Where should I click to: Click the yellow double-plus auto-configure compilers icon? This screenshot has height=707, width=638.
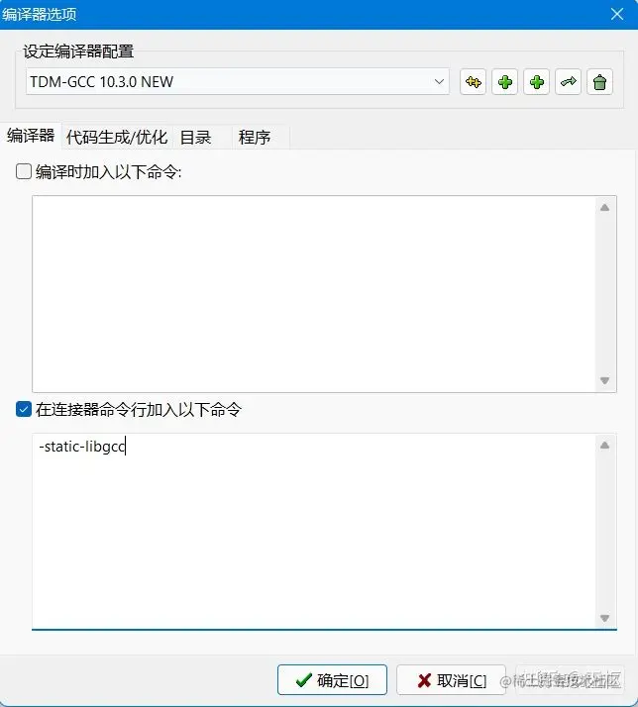pyautogui.click(x=473, y=82)
